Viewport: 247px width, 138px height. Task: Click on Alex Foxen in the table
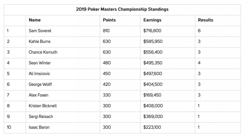click(39, 95)
